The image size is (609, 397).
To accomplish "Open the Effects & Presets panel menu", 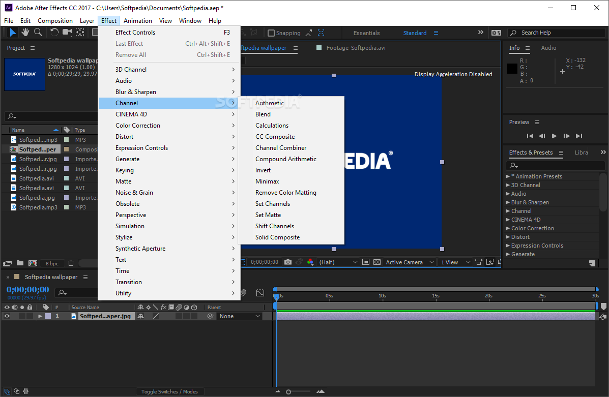I will coord(561,153).
